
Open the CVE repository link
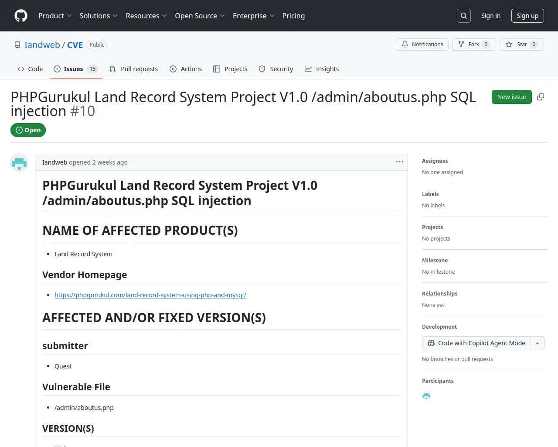pos(75,45)
